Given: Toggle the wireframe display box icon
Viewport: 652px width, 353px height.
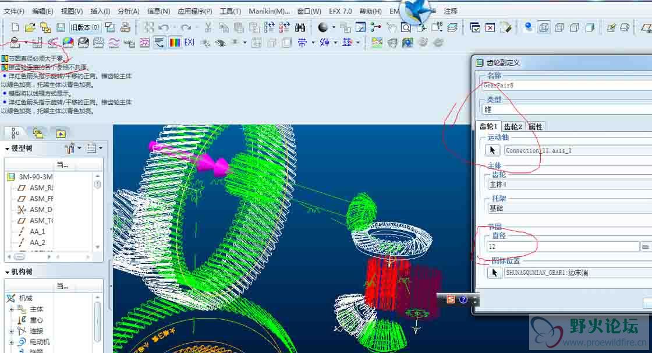Looking at the screenshot, I should pos(543,27).
